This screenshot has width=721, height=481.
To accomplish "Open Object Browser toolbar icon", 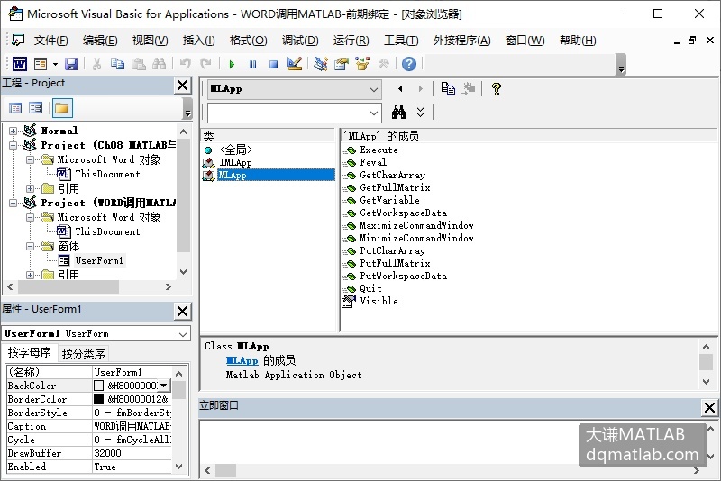I will pyautogui.click(x=362, y=64).
